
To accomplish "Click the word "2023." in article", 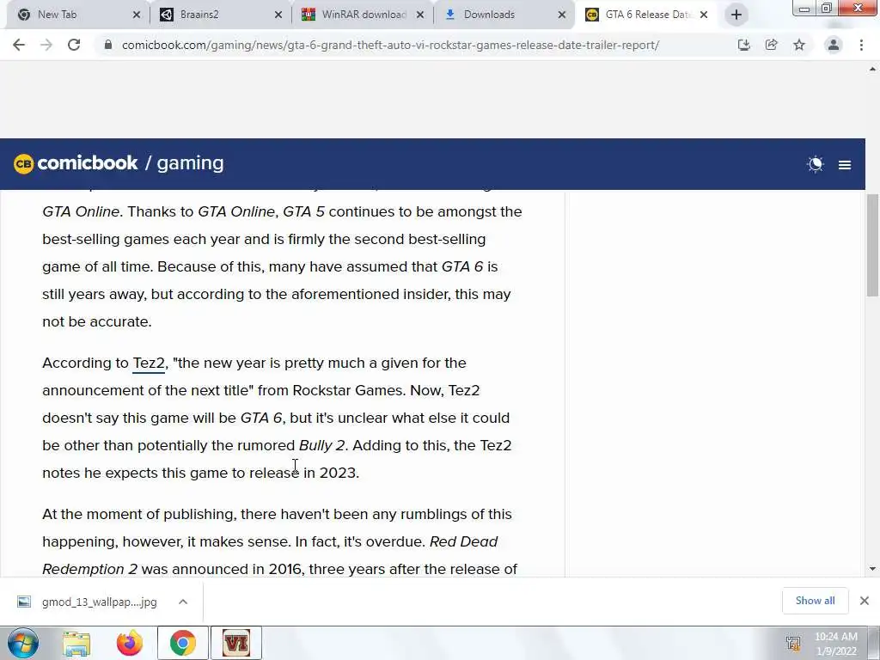I will 339,473.
